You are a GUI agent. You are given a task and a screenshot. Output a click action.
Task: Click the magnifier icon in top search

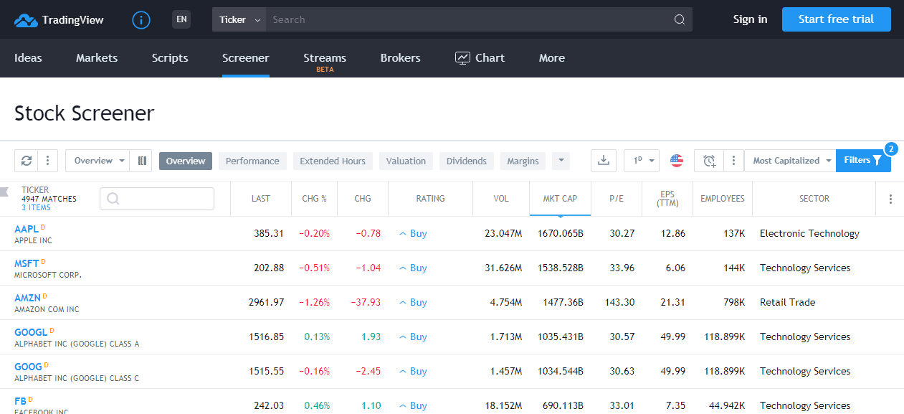pos(680,20)
